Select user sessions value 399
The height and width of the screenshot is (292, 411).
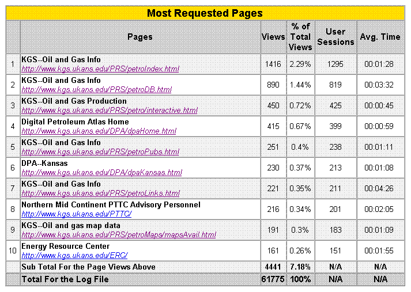[335, 126]
